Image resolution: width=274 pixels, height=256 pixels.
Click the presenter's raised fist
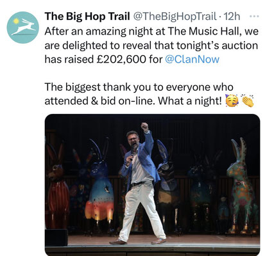(x=144, y=127)
